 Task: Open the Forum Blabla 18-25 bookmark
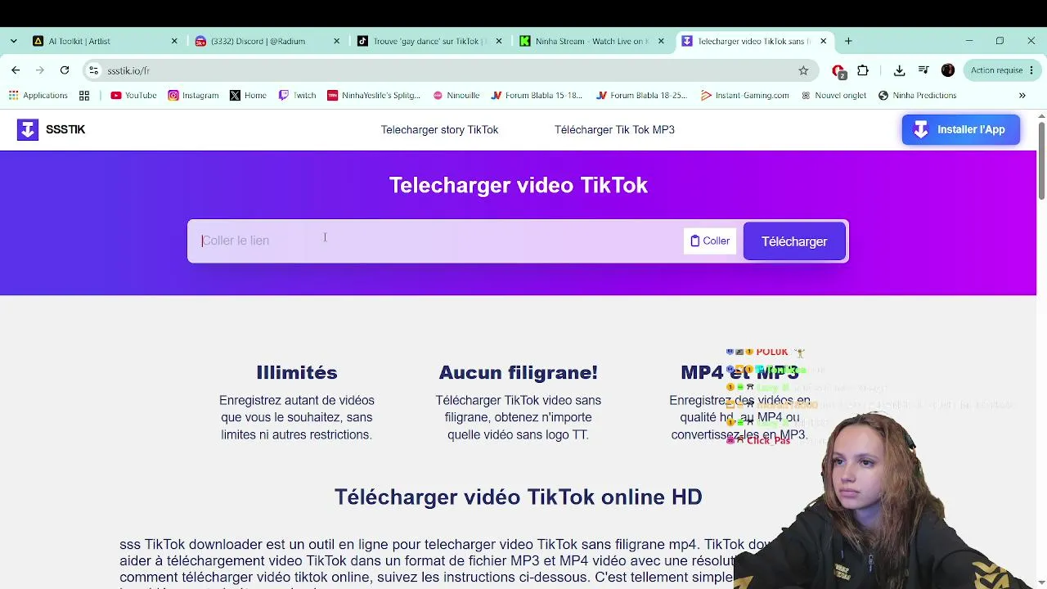click(642, 96)
